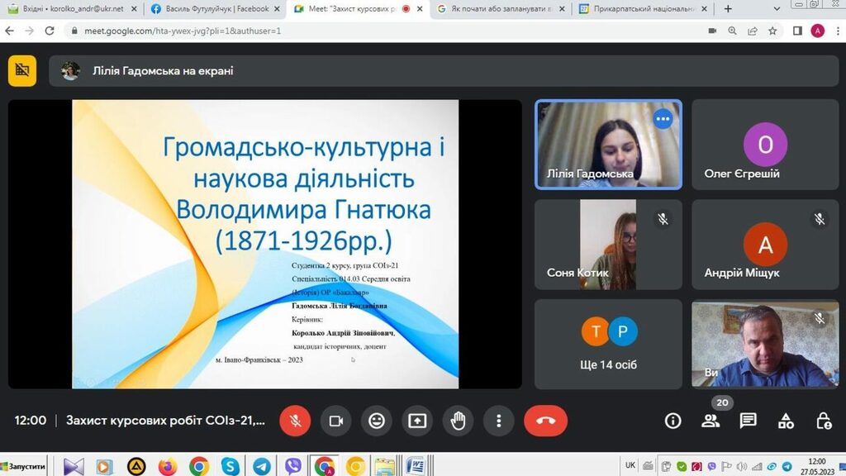Open options on Лілія Гадомська's tile
Screen dimensions: 846x476
click(x=663, y=119)
